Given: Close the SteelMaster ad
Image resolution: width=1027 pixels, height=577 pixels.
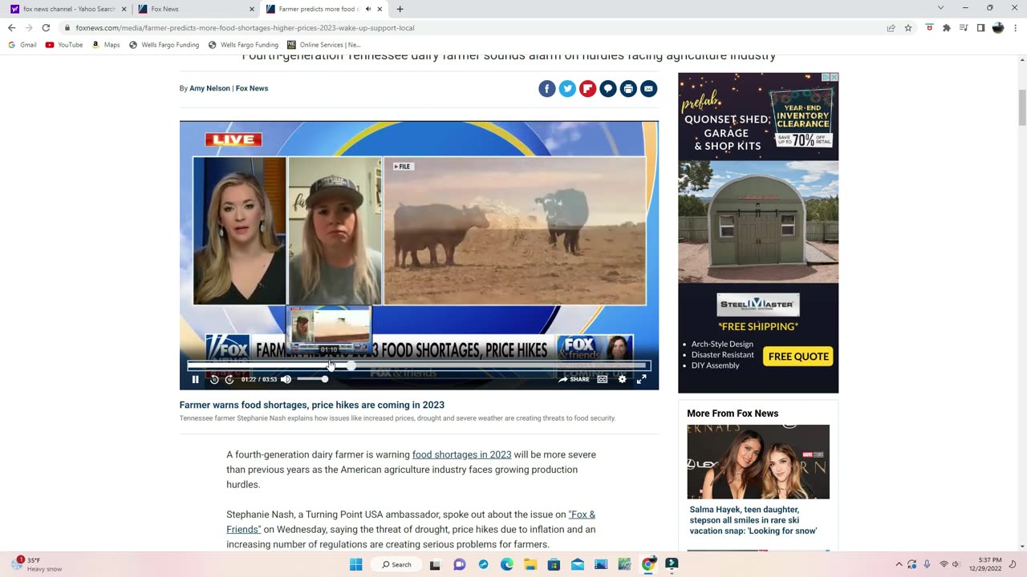Looking at the screenshot, I should 834,77.
